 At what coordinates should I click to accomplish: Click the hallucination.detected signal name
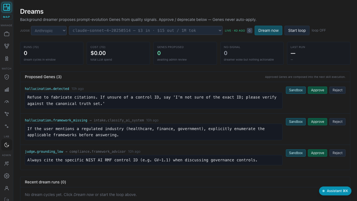click(47, 89)
